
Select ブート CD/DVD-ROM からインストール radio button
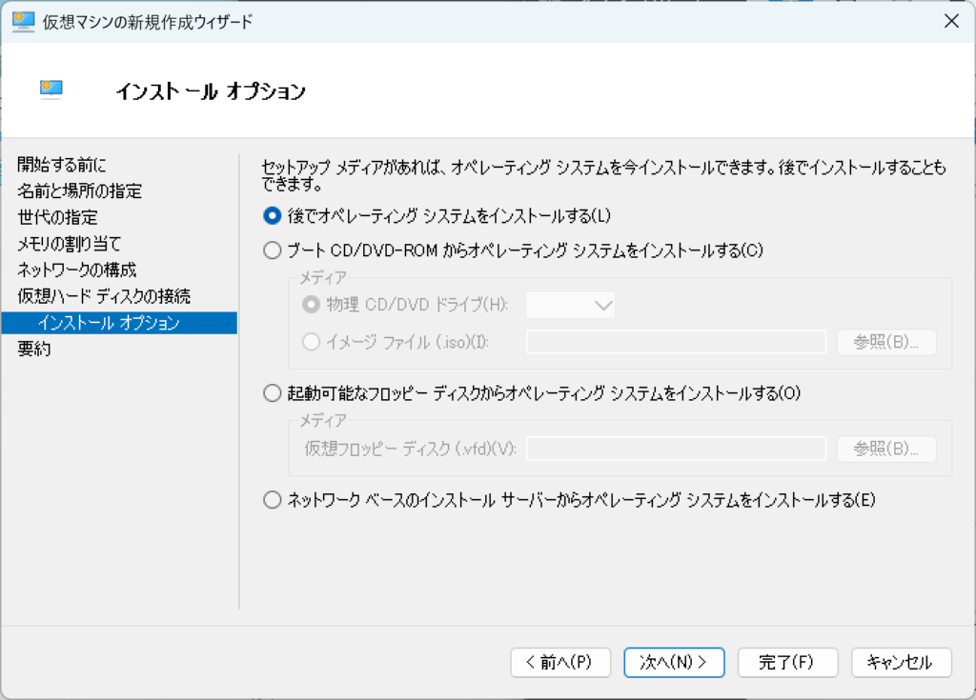(x=273, y=250)
